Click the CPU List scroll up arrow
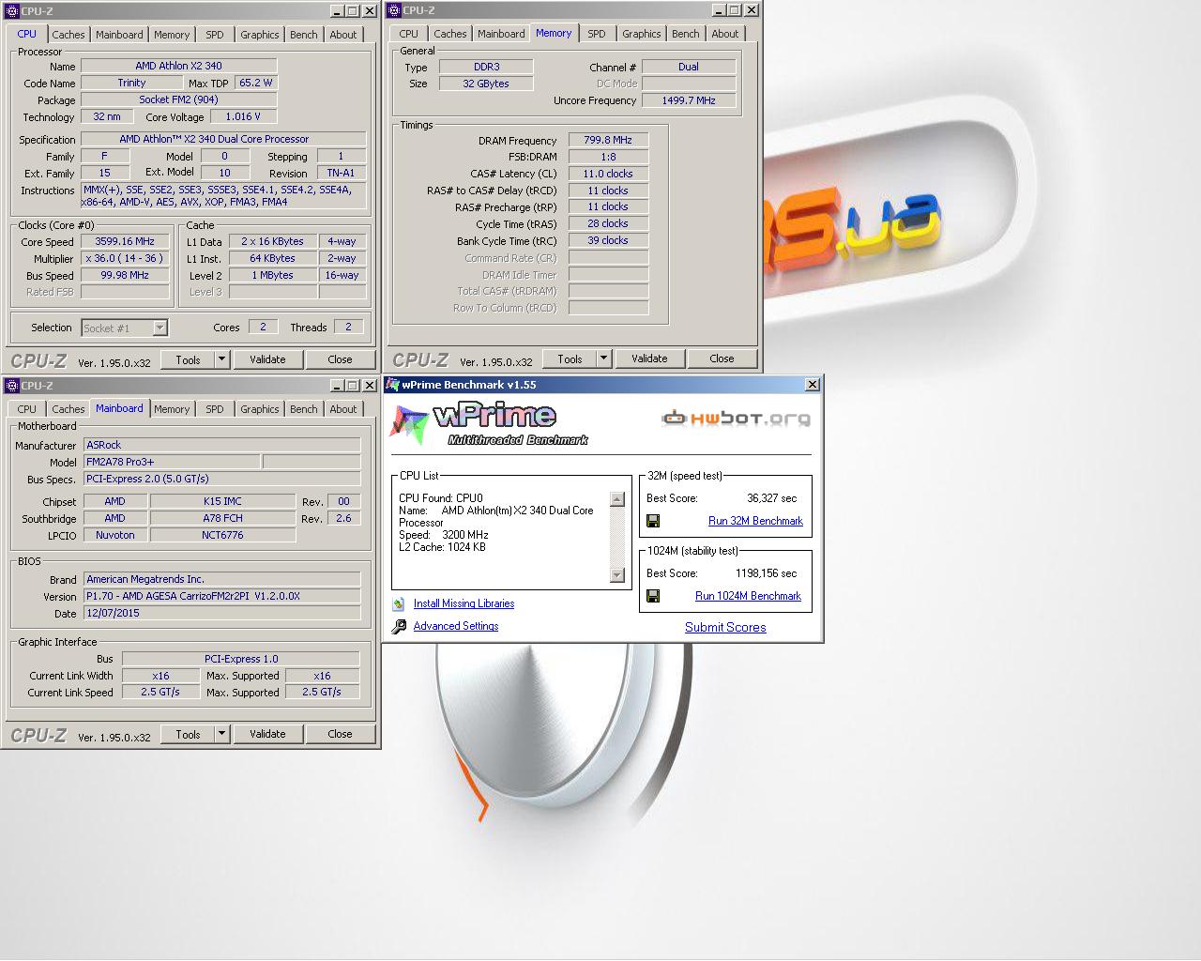 [617, 499]
